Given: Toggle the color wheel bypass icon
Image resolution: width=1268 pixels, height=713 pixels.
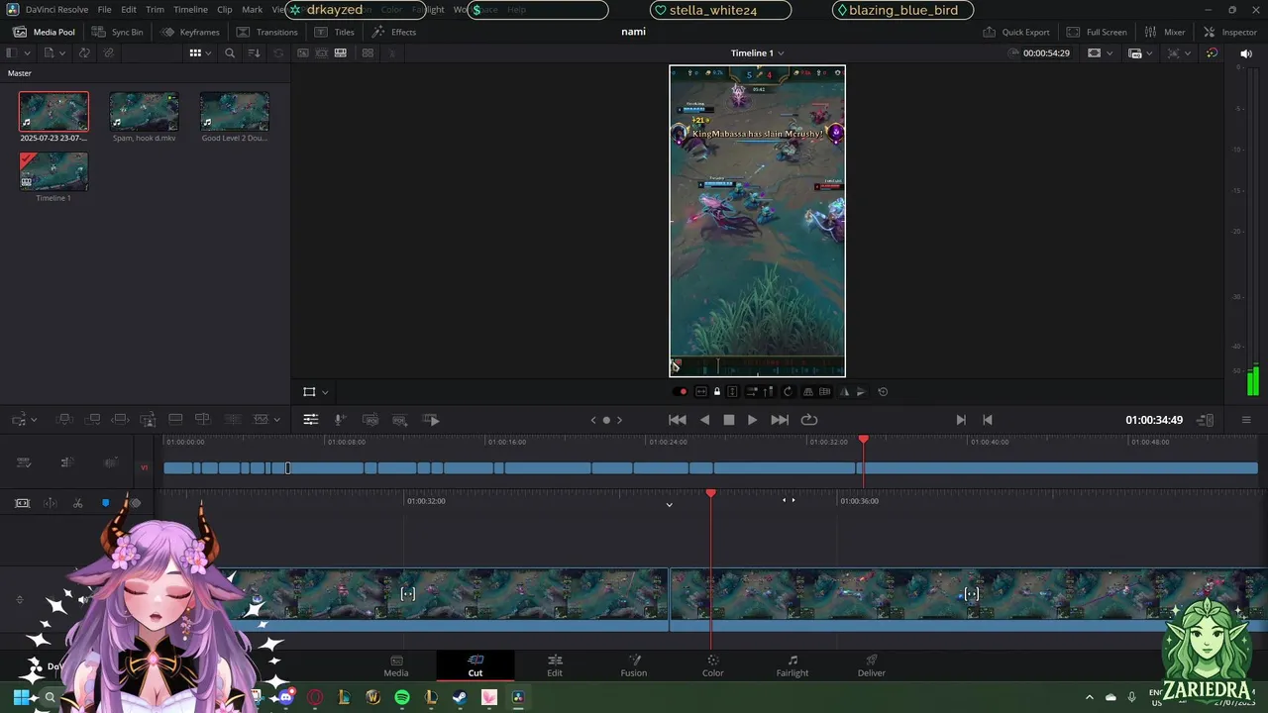Looking at the screenshot, I should point(1212,52).
